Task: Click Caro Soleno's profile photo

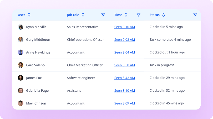Action: [21, 65]
